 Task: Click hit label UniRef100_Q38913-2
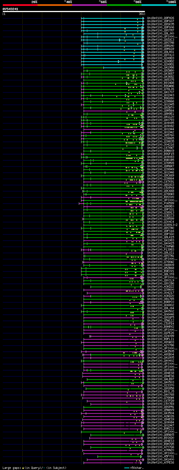pos(162,225)
